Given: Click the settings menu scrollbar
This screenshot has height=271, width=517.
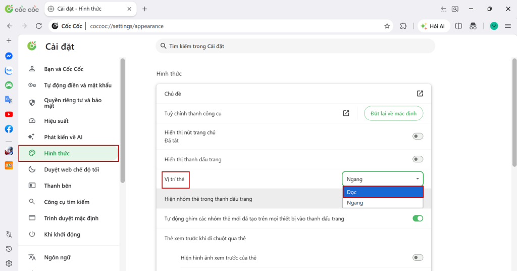Looking at the screenshot, I should click(123, 120).
